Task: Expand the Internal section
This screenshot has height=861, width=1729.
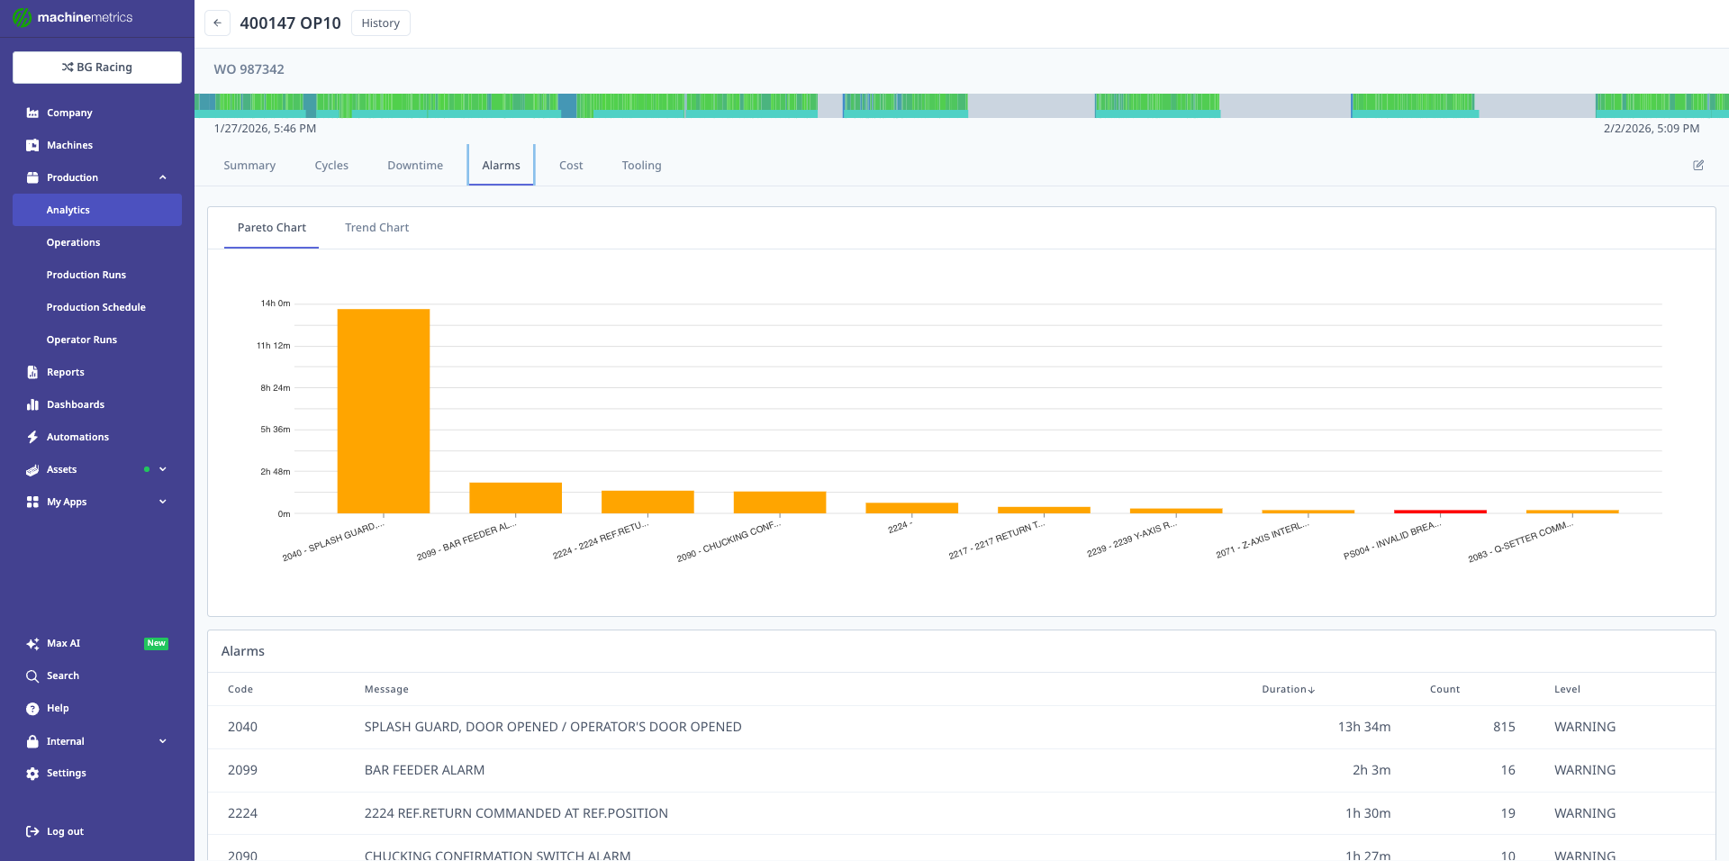Action: pos(162,740)
